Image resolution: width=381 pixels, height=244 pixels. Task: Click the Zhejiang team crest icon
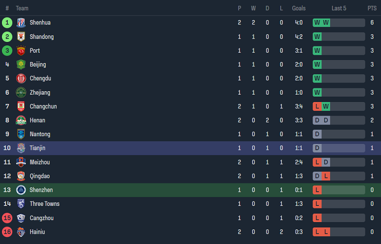point(21,93)
